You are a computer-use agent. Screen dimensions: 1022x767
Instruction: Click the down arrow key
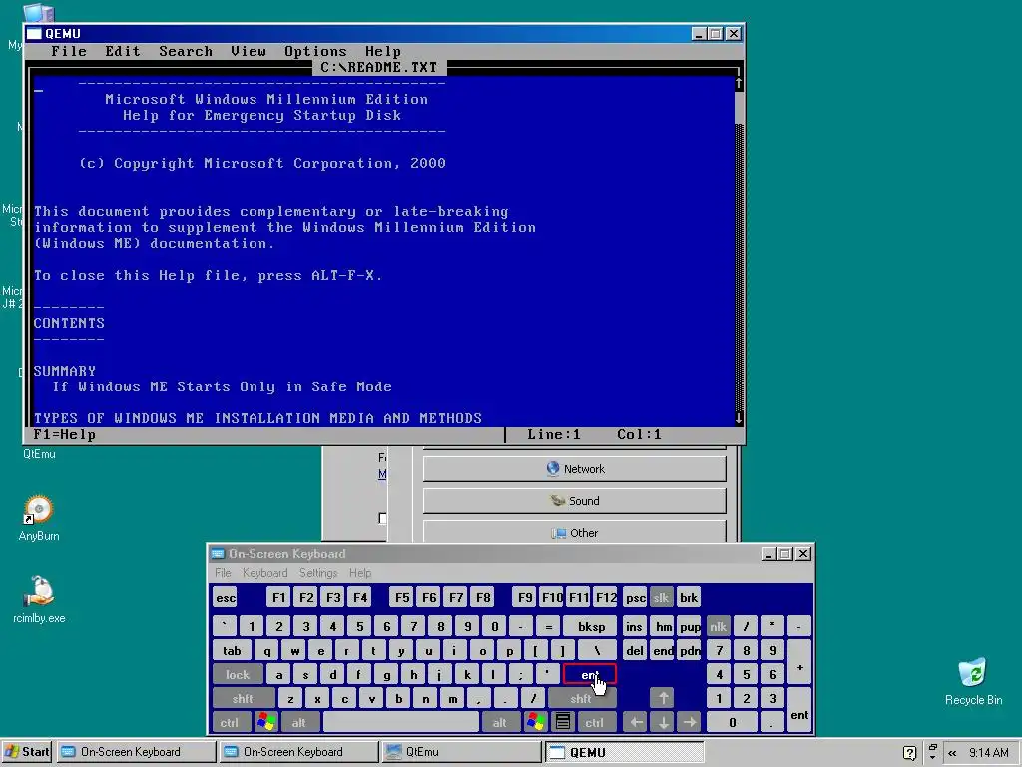pyautogui.click(x=663, y=723)
